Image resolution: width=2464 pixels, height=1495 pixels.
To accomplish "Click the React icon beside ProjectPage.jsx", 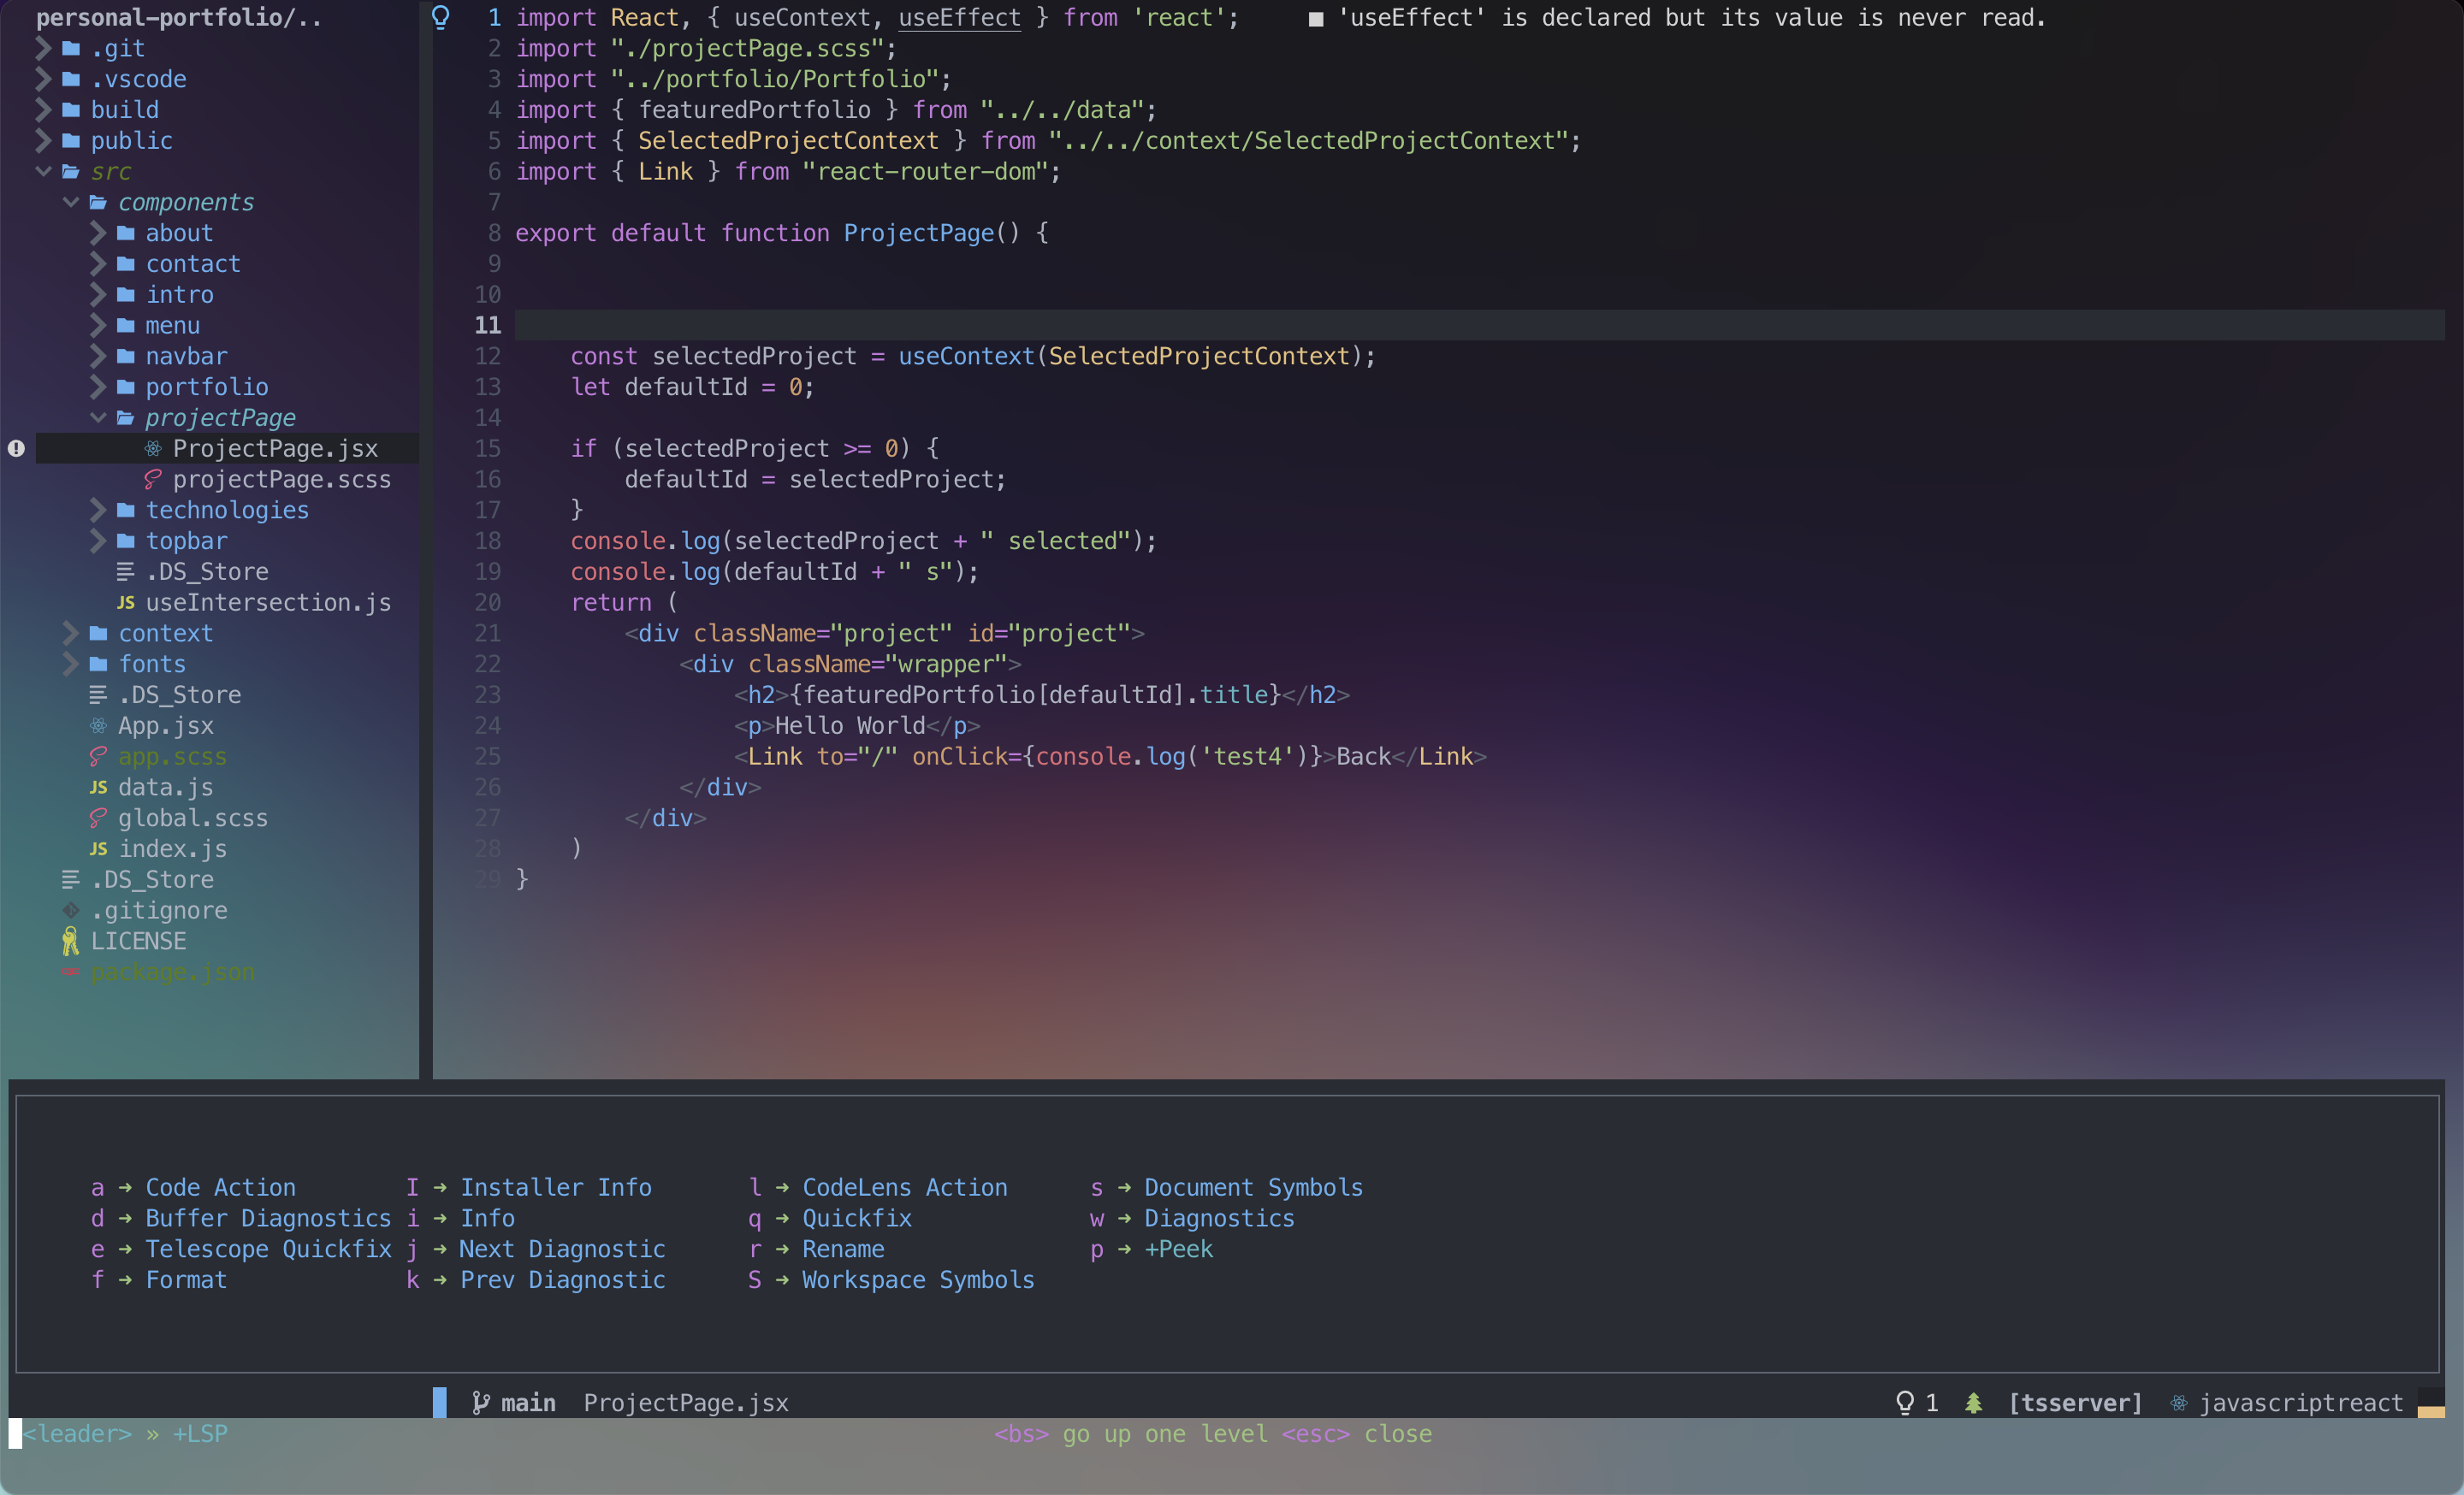I will click(153, 449).
